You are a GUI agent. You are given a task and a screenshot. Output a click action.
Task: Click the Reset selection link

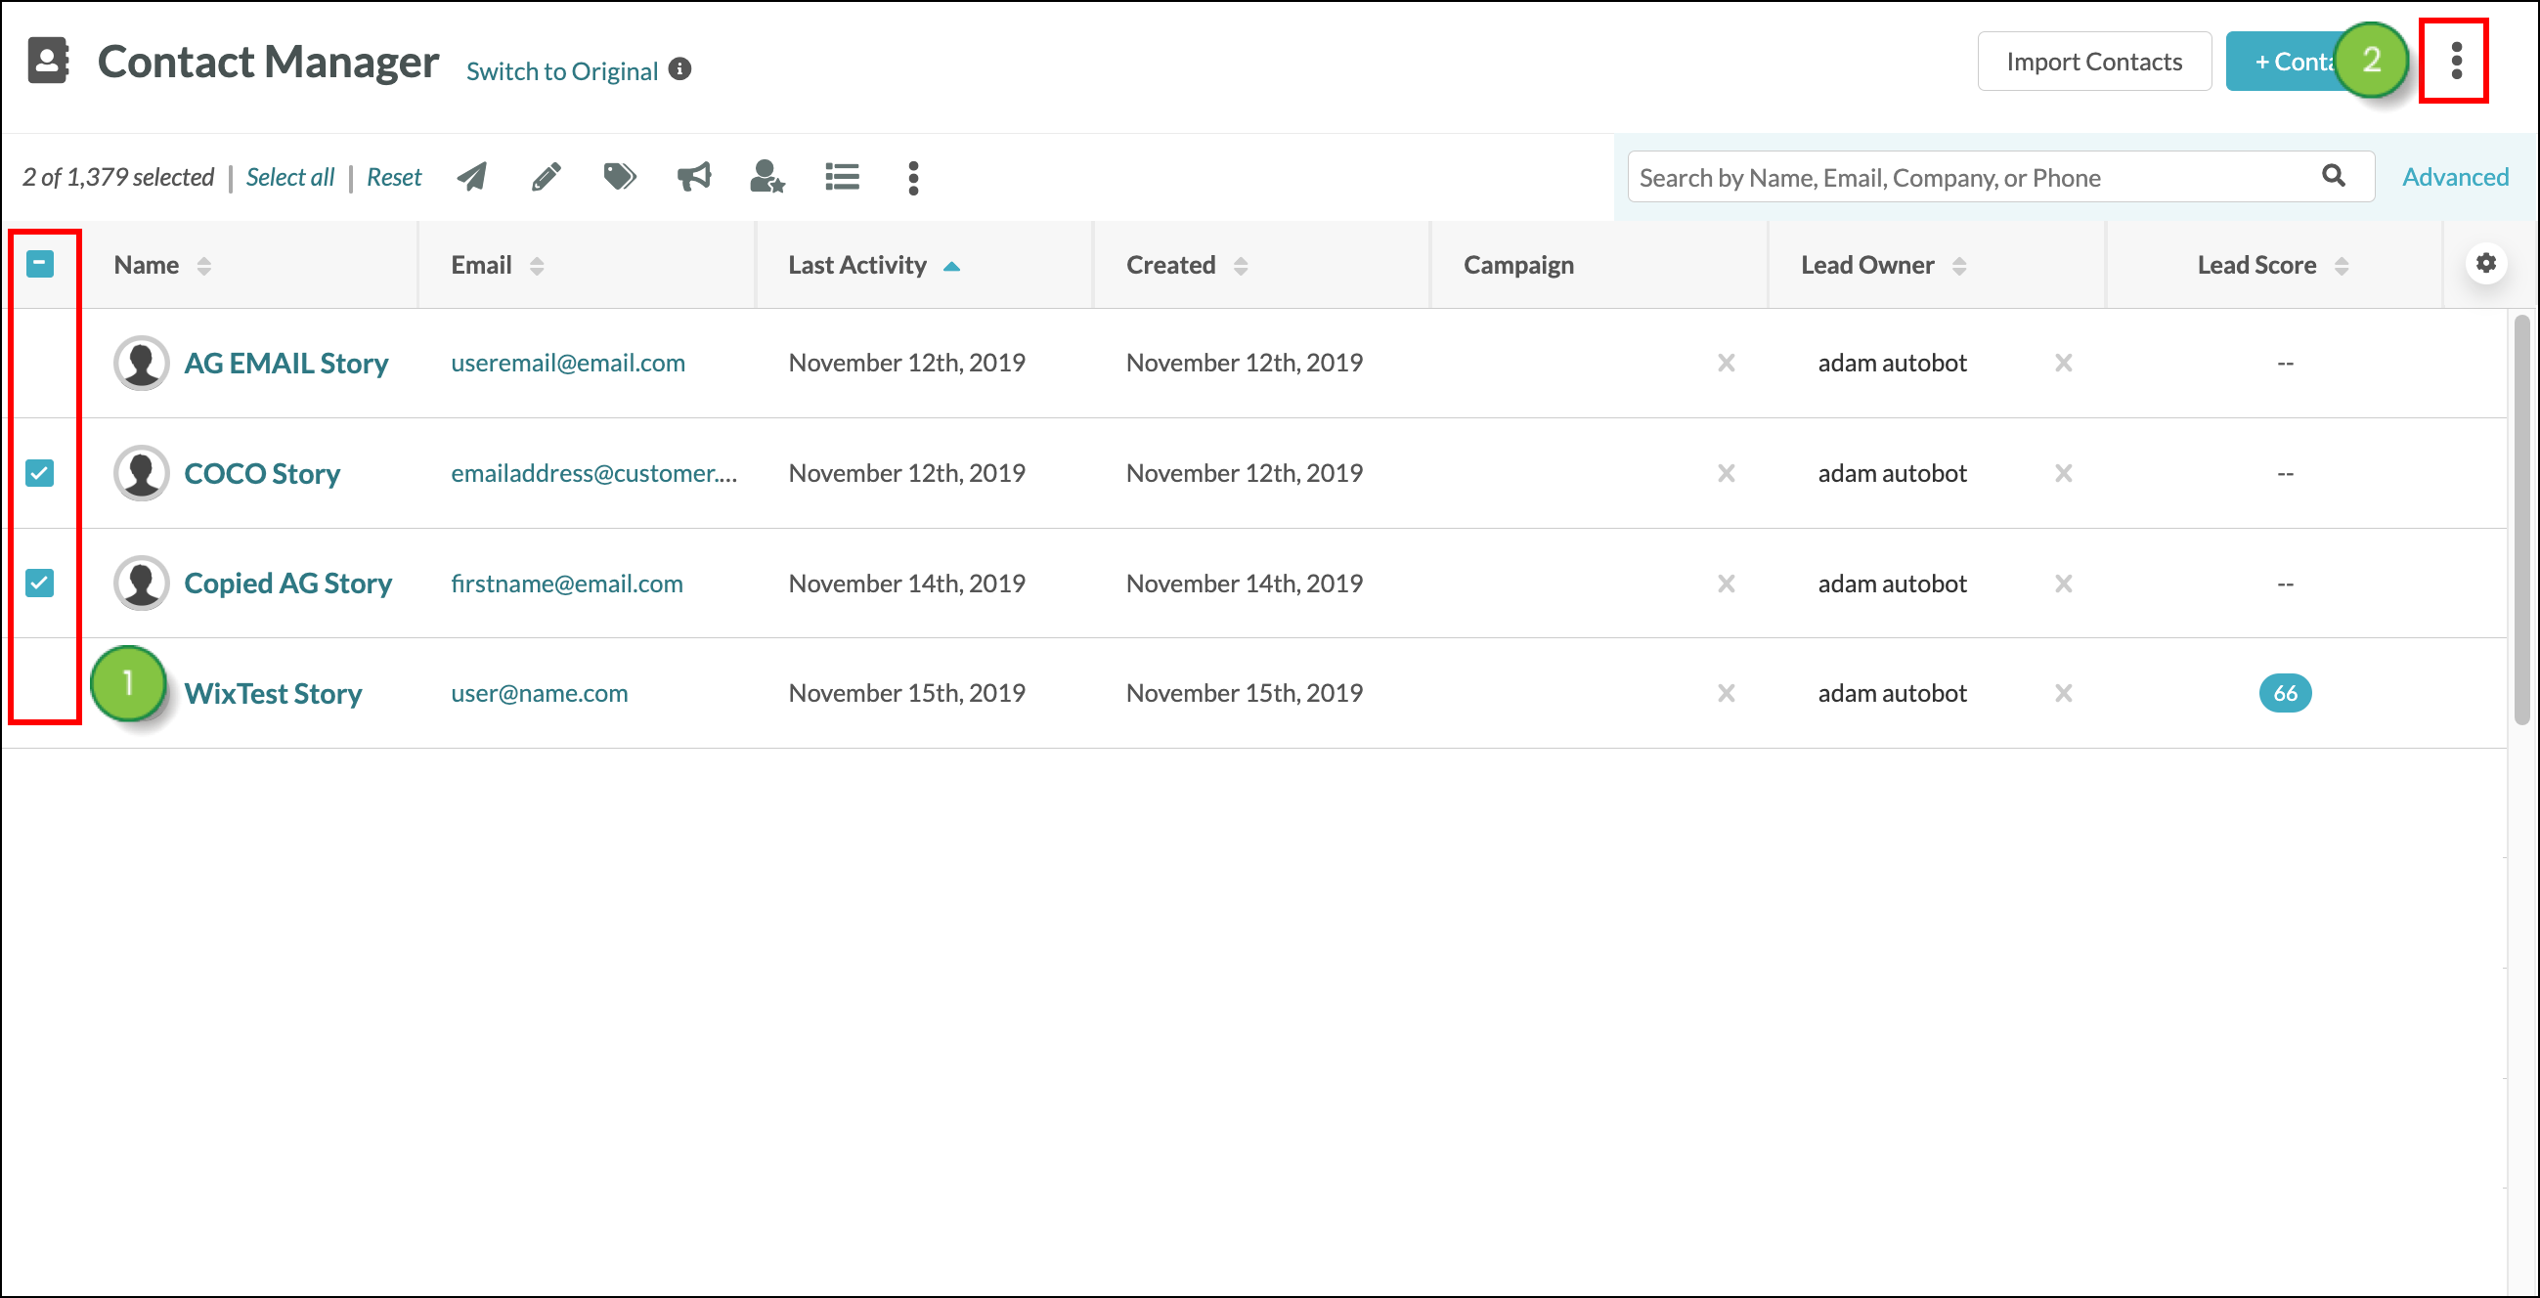(393, 178)
